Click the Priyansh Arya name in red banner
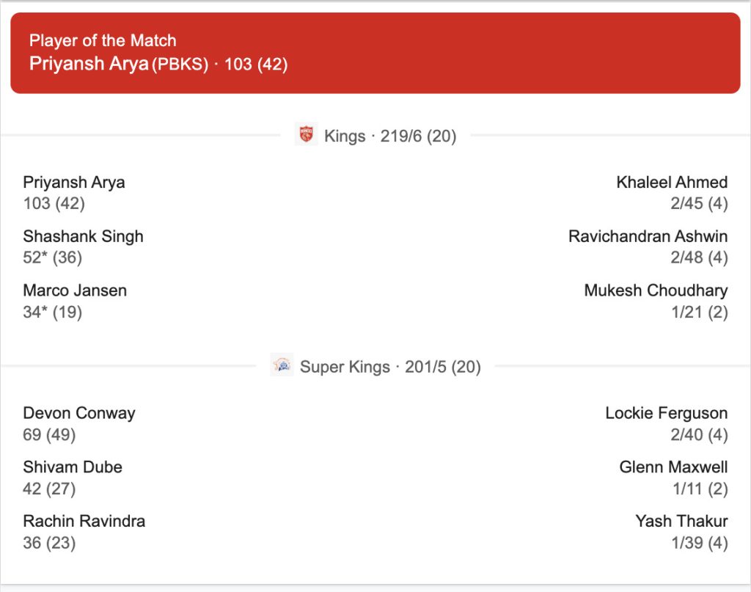Screen dimensions: 751x592 coord(89,64)
